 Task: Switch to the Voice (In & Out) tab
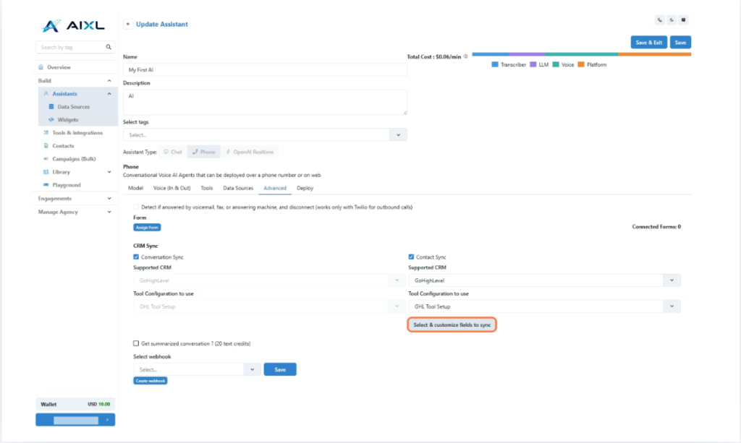172,188
